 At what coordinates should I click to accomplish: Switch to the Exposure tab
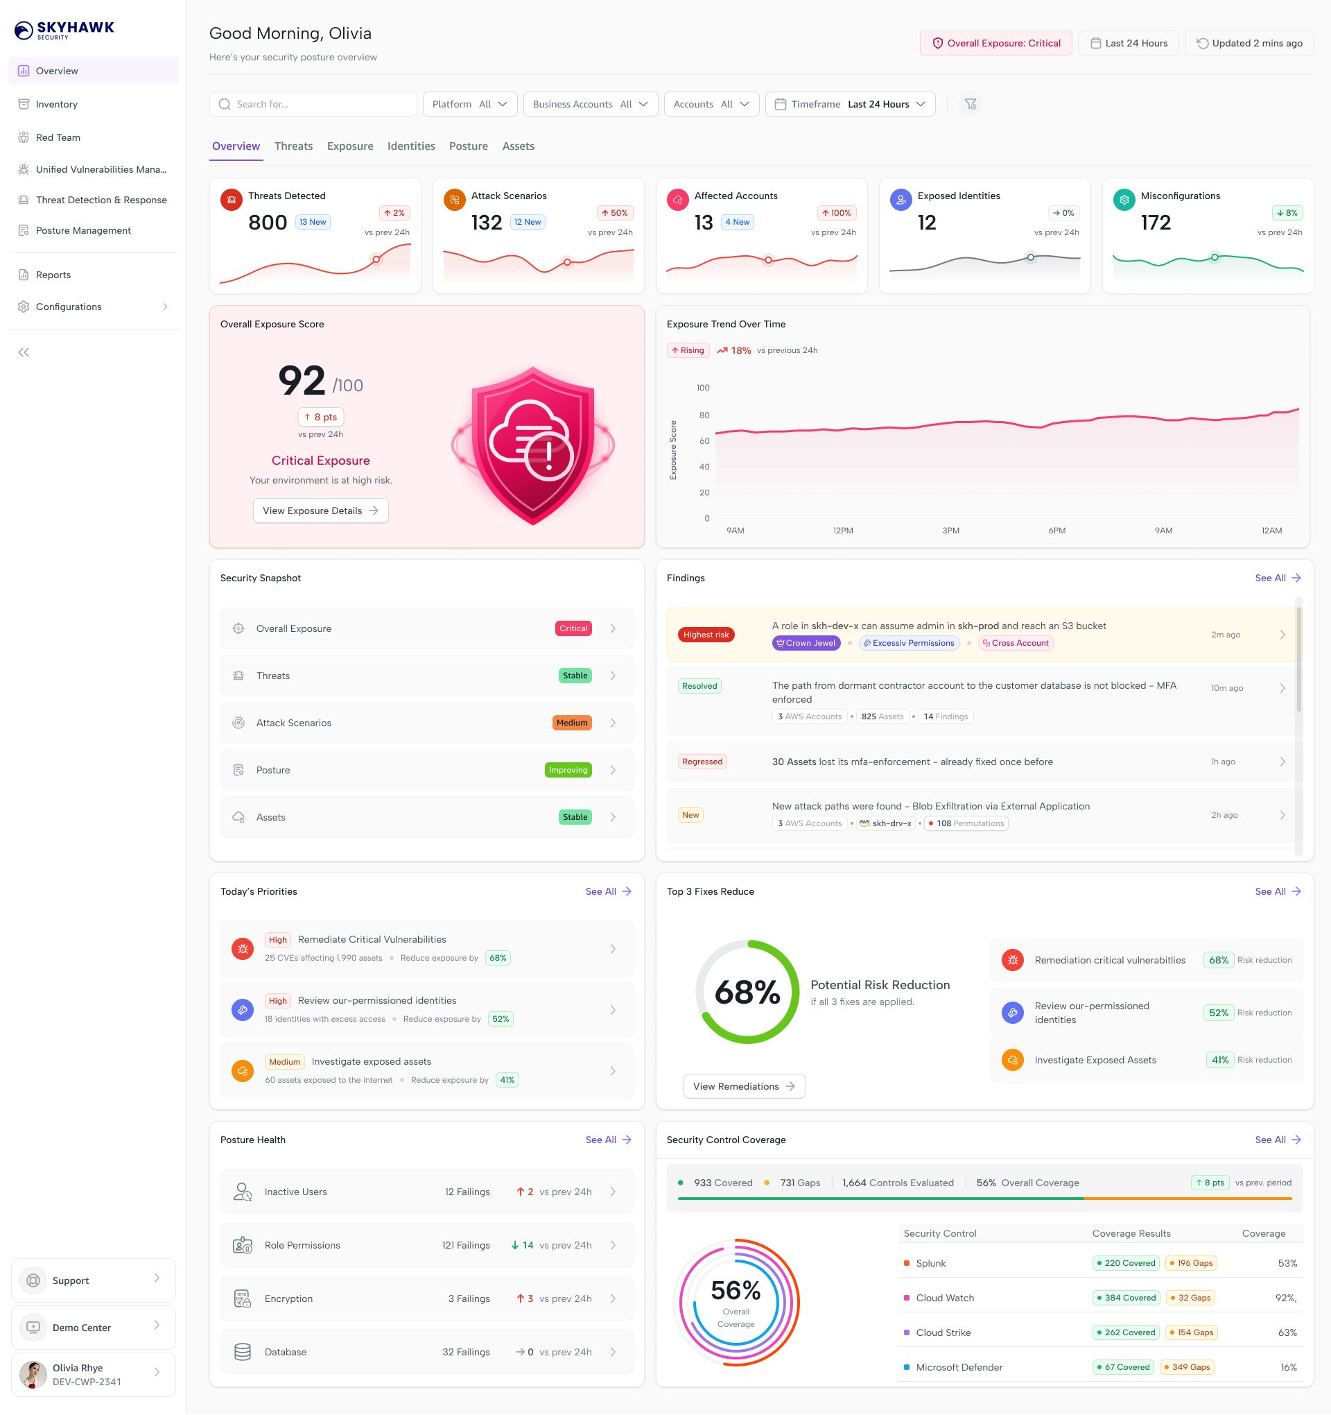350,146
